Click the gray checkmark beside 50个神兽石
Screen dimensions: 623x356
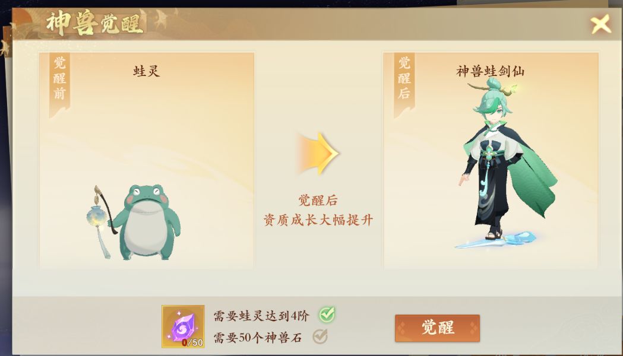click(320, 336)
